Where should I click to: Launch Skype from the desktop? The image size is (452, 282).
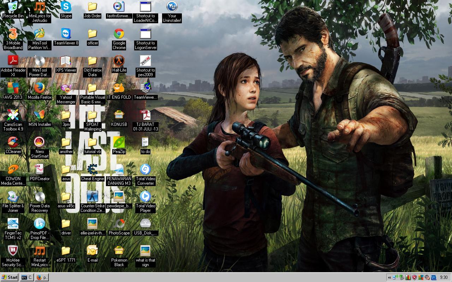coord(66,6)
